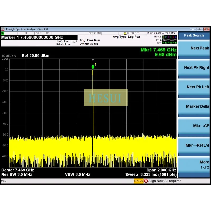Click the VBW 3.0 MHz readout

tap(78, 175)
